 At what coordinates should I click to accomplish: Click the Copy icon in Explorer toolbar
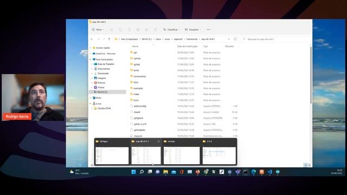click(x=120, y=29)
